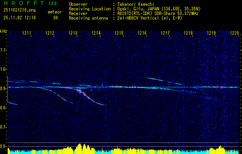The width and height of the screenshot is (242, 154).
Task: Click the 0.7 kHz frequency label
Action: click(3, 127)
